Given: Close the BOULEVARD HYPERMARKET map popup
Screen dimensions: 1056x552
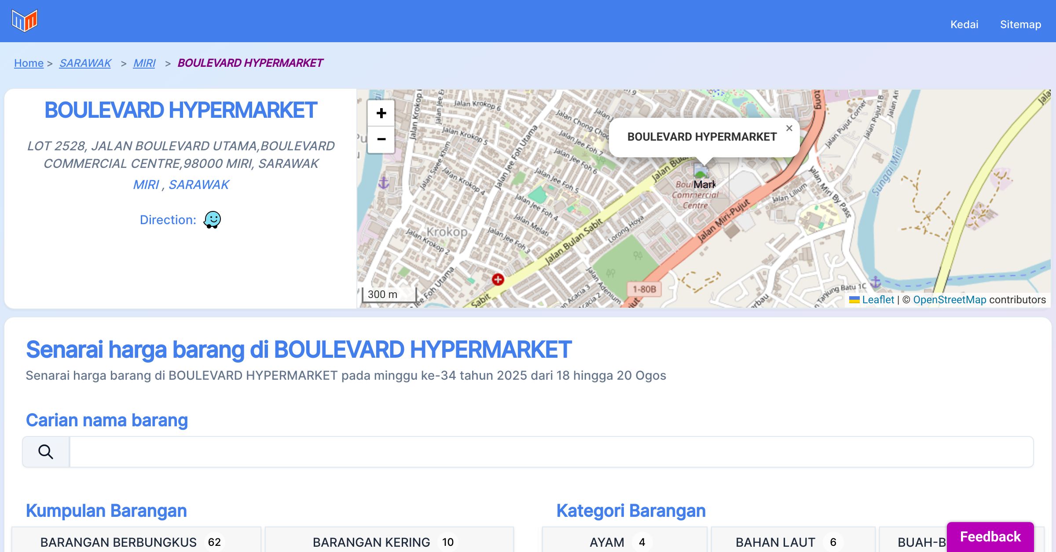Looking at the screenshot, I should [789, 128].
